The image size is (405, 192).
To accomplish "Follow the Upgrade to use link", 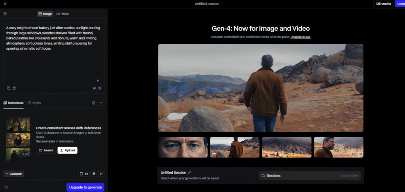I will pos(301,37).
